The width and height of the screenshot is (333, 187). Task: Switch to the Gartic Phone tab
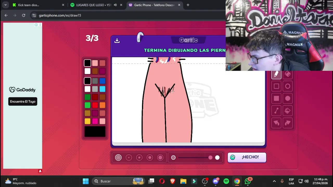[154, 5]
